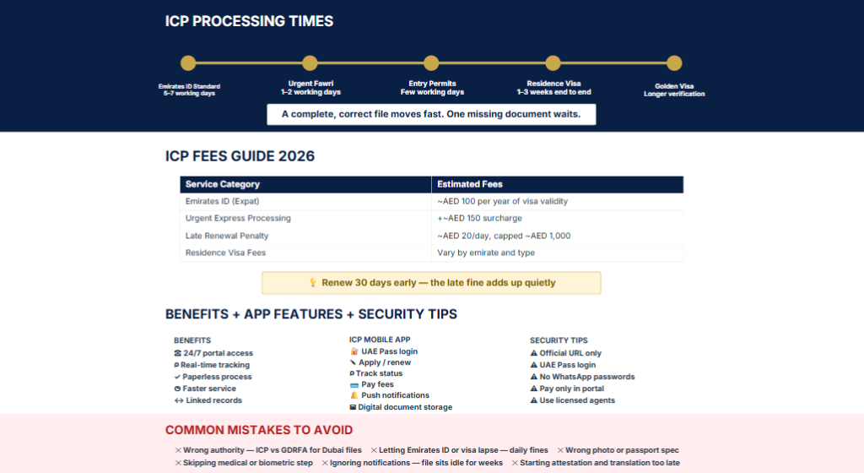Click the ICP MOBILE APP column title

pyautogui.click(x=380, y=340)
